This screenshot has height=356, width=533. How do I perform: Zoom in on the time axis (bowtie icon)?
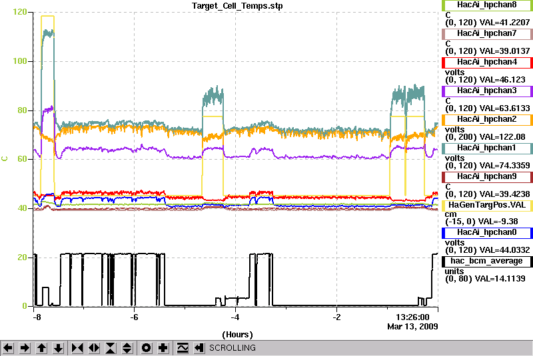[x=77, y=348]
